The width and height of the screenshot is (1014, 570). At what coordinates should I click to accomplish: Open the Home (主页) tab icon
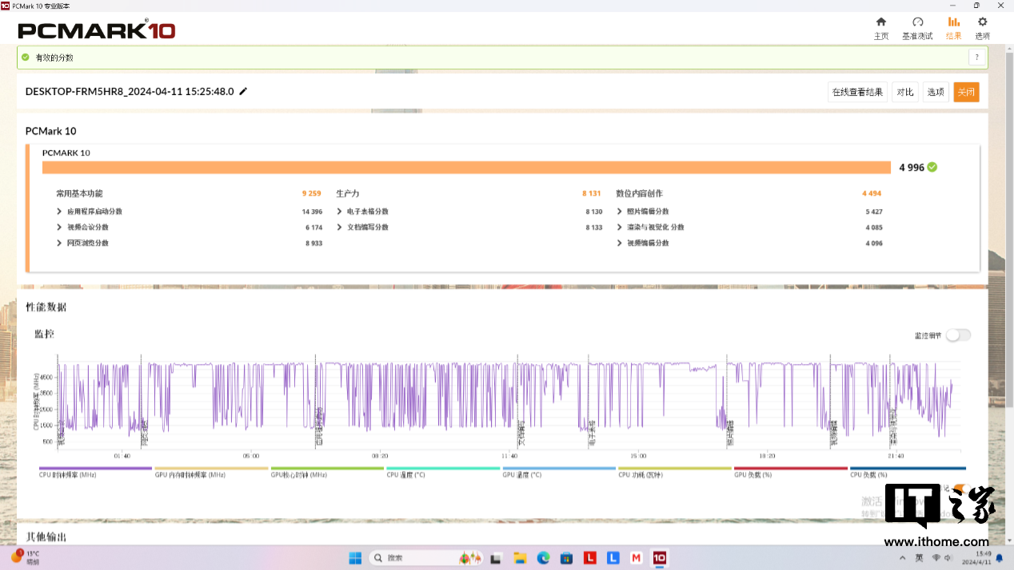coord(880,22)
